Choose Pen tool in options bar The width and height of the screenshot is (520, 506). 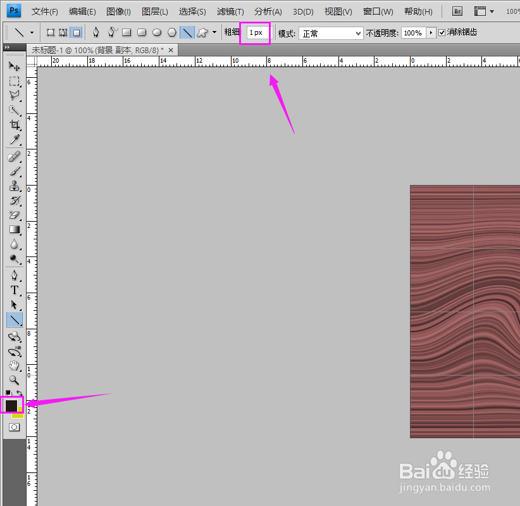tap(96, 32)
